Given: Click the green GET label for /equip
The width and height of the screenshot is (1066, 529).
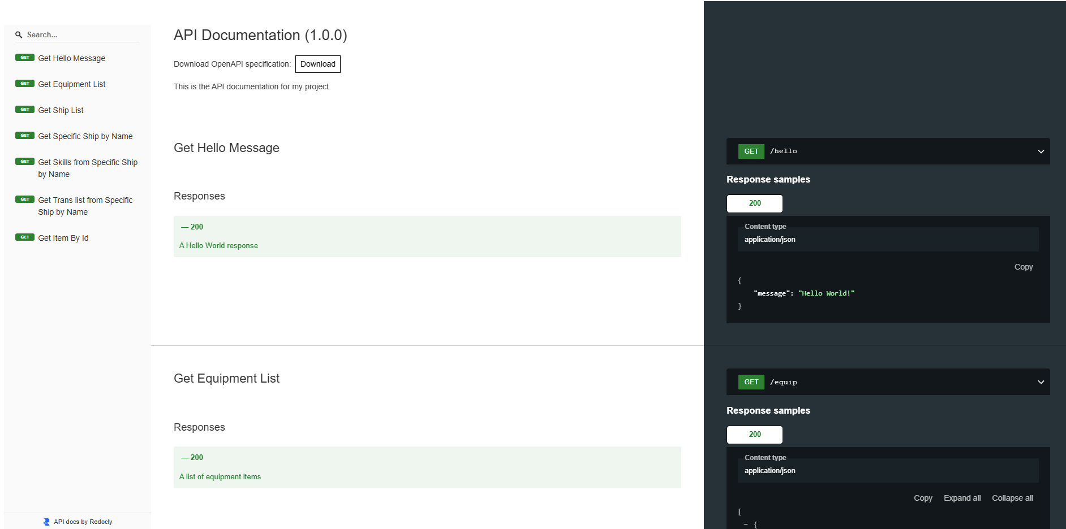Looking at the screenshot, I should 751,382.
